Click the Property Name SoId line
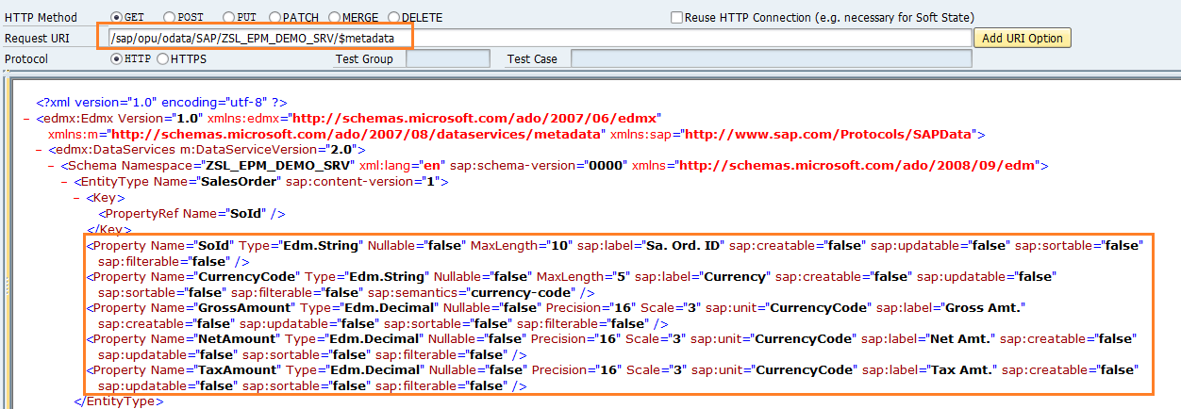Screen dimensions: 1181x409 pos(614,253)
